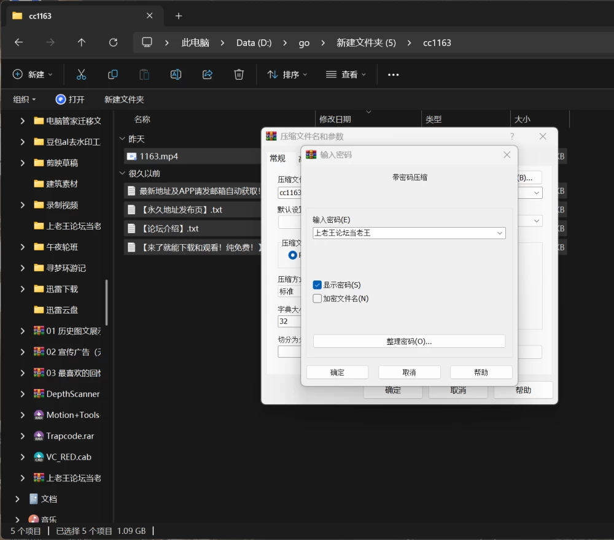Expand the 录制视频 folder tree node
This screenshot has height=540, width=614.
click(22, 205)
